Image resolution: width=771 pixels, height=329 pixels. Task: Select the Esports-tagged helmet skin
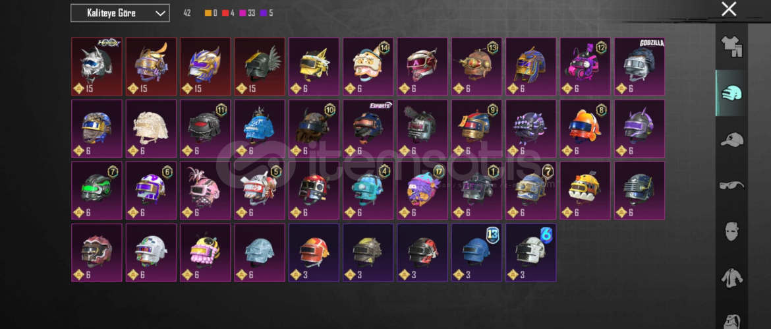click(x=368, y=129)
